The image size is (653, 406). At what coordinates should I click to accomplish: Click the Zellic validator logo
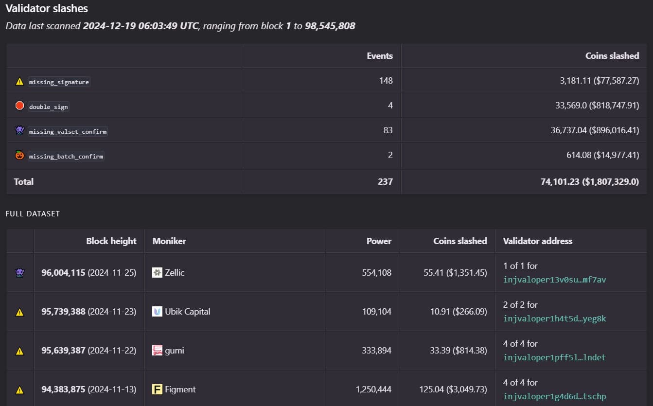point(157,273)
